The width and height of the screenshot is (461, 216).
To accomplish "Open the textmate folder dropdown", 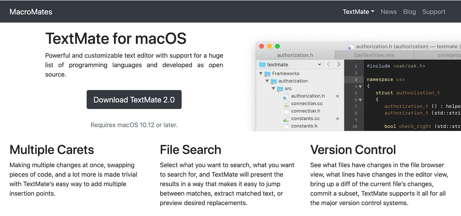I will pos(290,65).
